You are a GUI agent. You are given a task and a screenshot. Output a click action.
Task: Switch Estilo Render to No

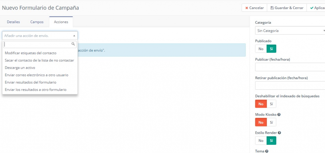(261, 141)
